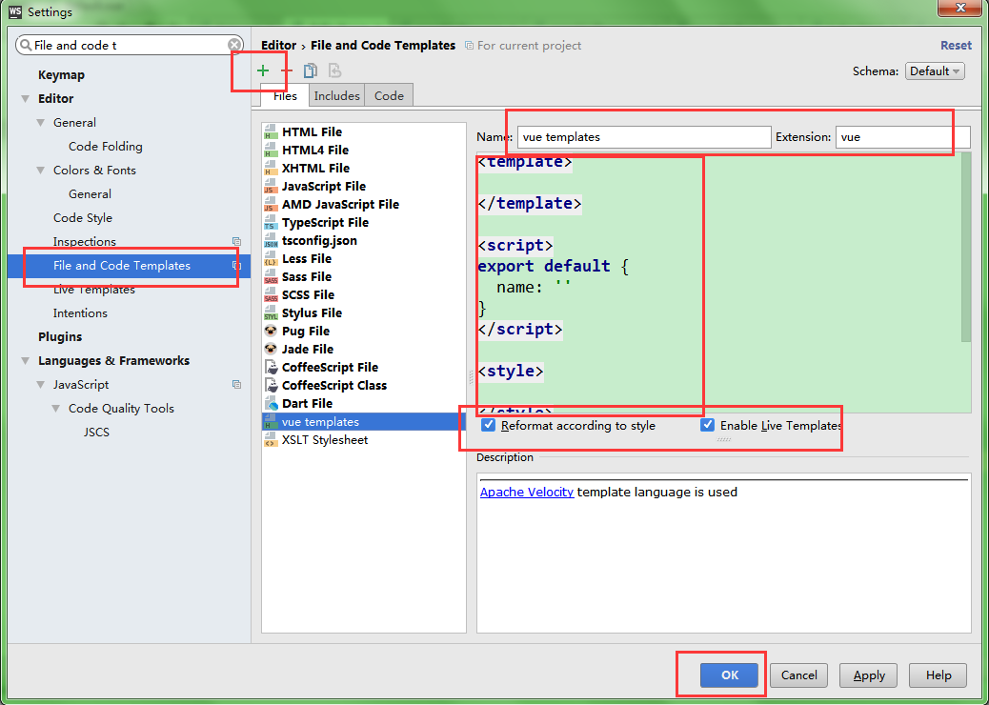Click the Apply button
Viewport: 989px width, 705px height.
869,675
